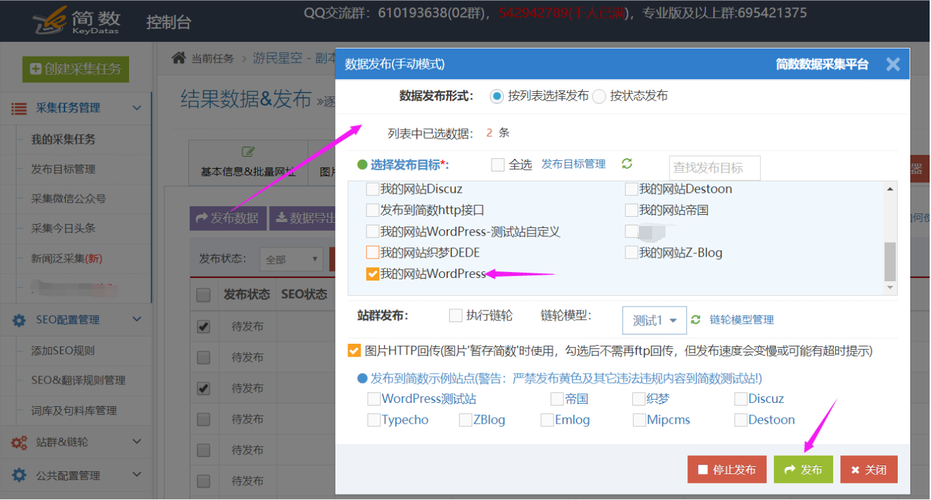Click the 发布数据 button

228,218
